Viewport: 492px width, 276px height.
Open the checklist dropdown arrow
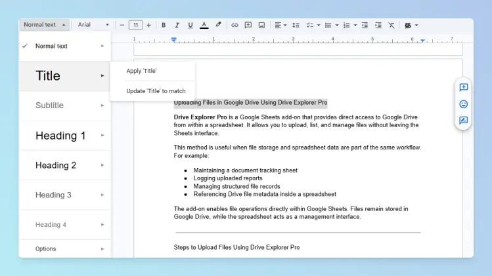pyautogui.click(x=319, y=26)
